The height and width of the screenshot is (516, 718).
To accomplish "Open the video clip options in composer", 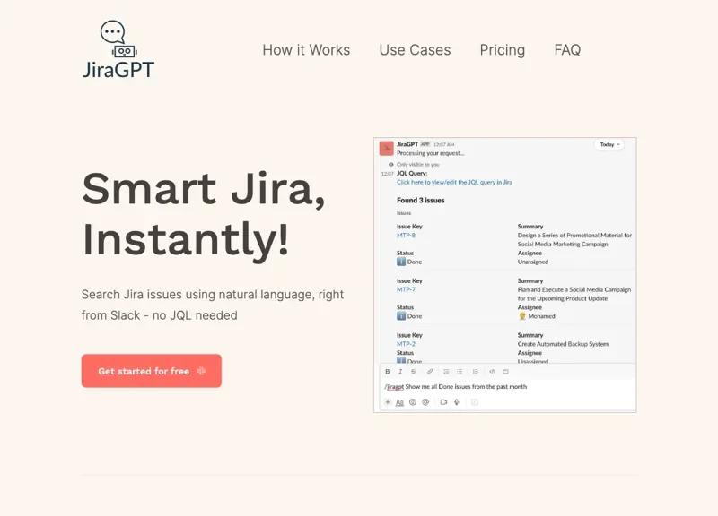I will [x=442, y=400].
